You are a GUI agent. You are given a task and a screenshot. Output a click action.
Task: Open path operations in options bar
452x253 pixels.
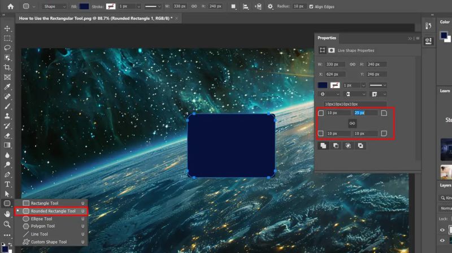click(x=233, y=6)
